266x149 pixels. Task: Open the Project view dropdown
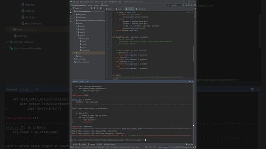77,8
